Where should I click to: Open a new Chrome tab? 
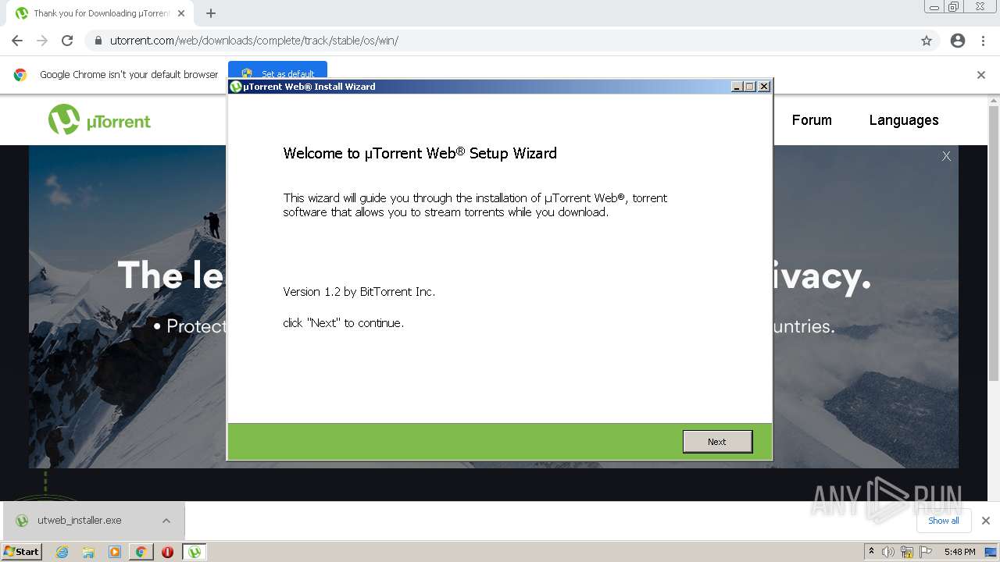(x=211, y=13)
